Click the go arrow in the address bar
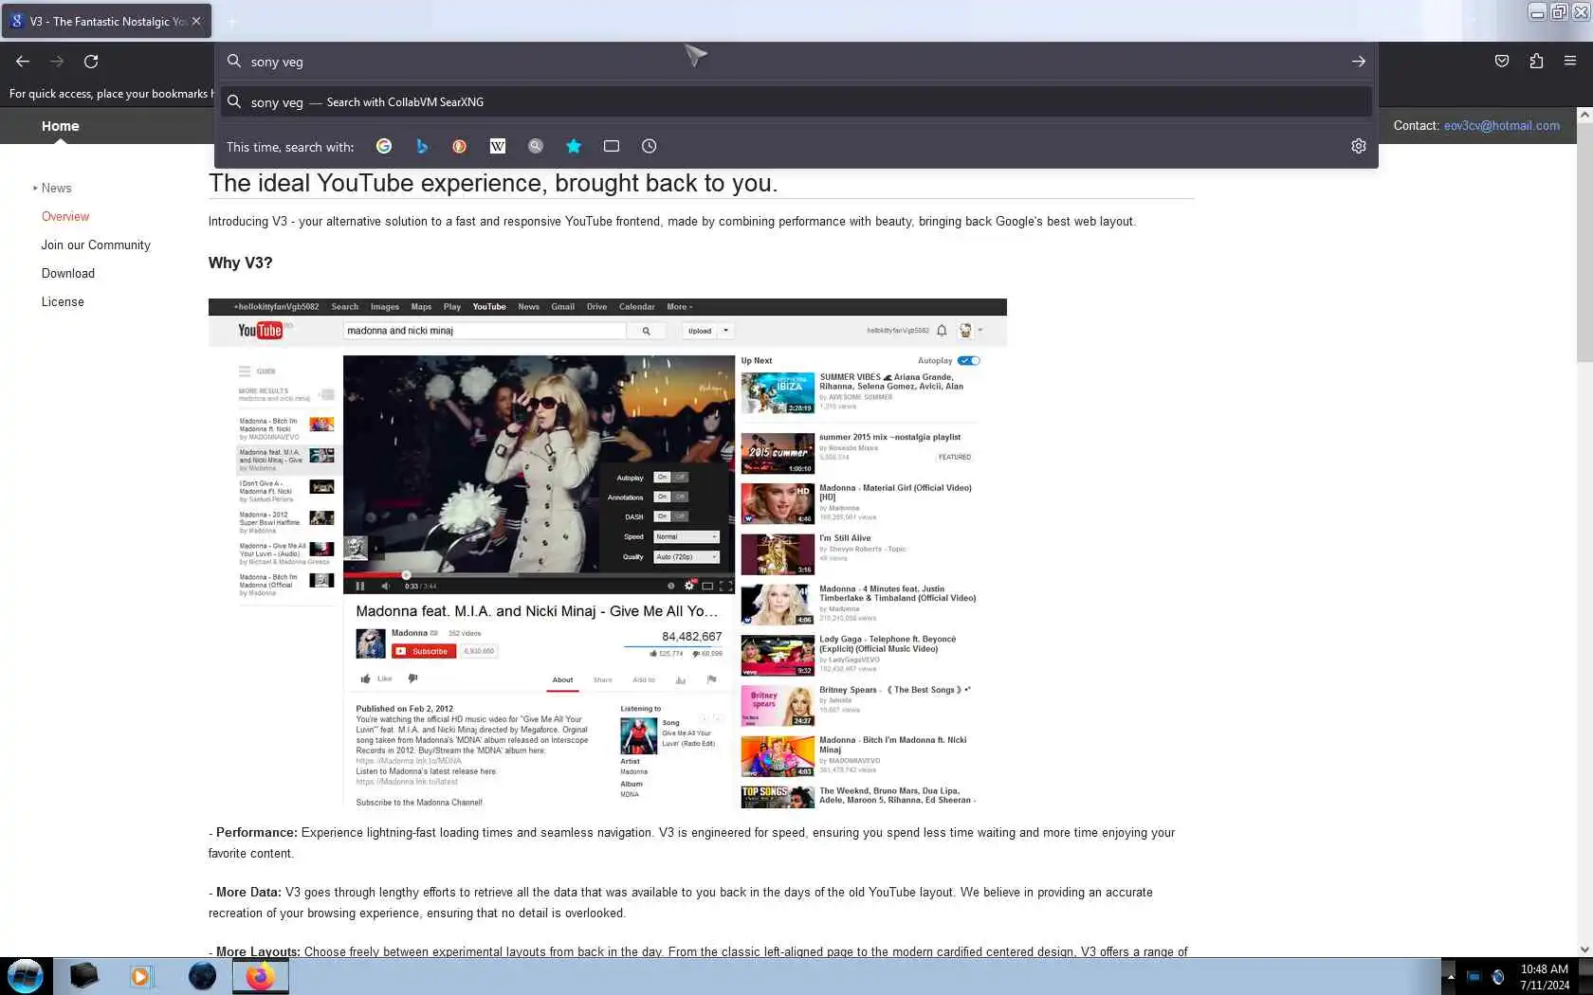The width and height of the screenshot is (1593, 995). tap(1359, 62)
